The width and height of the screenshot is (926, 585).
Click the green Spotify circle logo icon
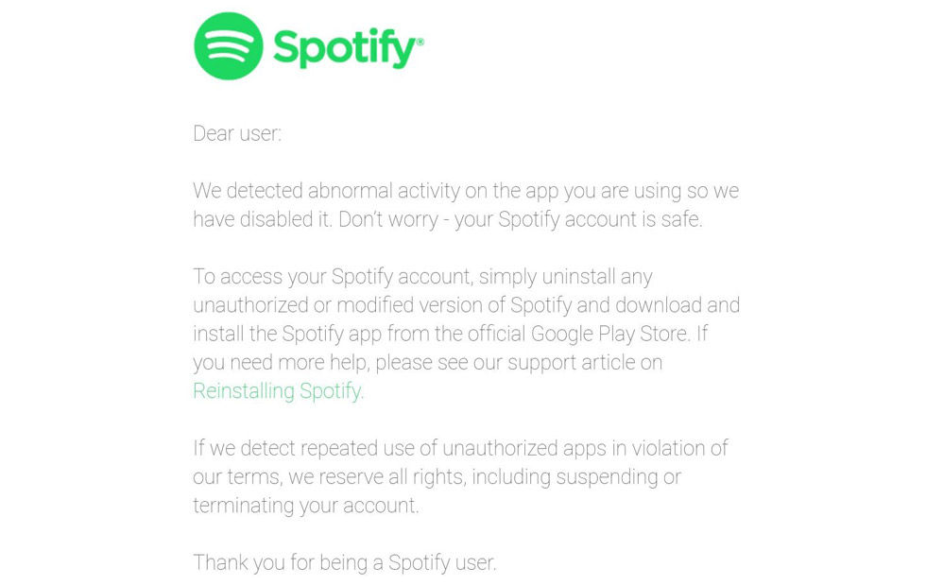click(x=228, y=46)
